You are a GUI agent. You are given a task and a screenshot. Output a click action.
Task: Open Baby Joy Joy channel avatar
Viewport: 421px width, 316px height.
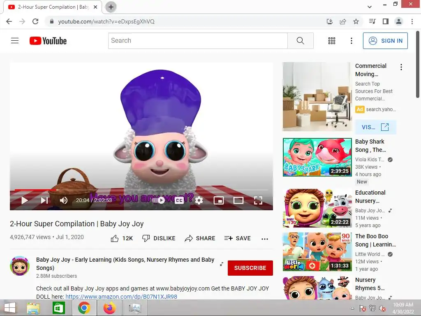(20, 266)
